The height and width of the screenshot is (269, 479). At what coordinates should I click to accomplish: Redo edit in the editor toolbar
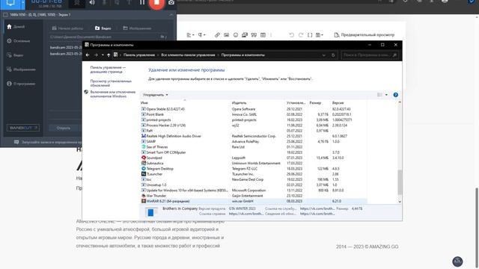pos(301,35)
